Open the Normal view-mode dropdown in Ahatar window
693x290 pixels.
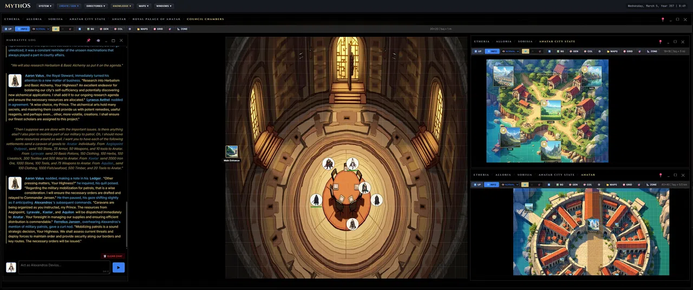[x=509, y=184]
